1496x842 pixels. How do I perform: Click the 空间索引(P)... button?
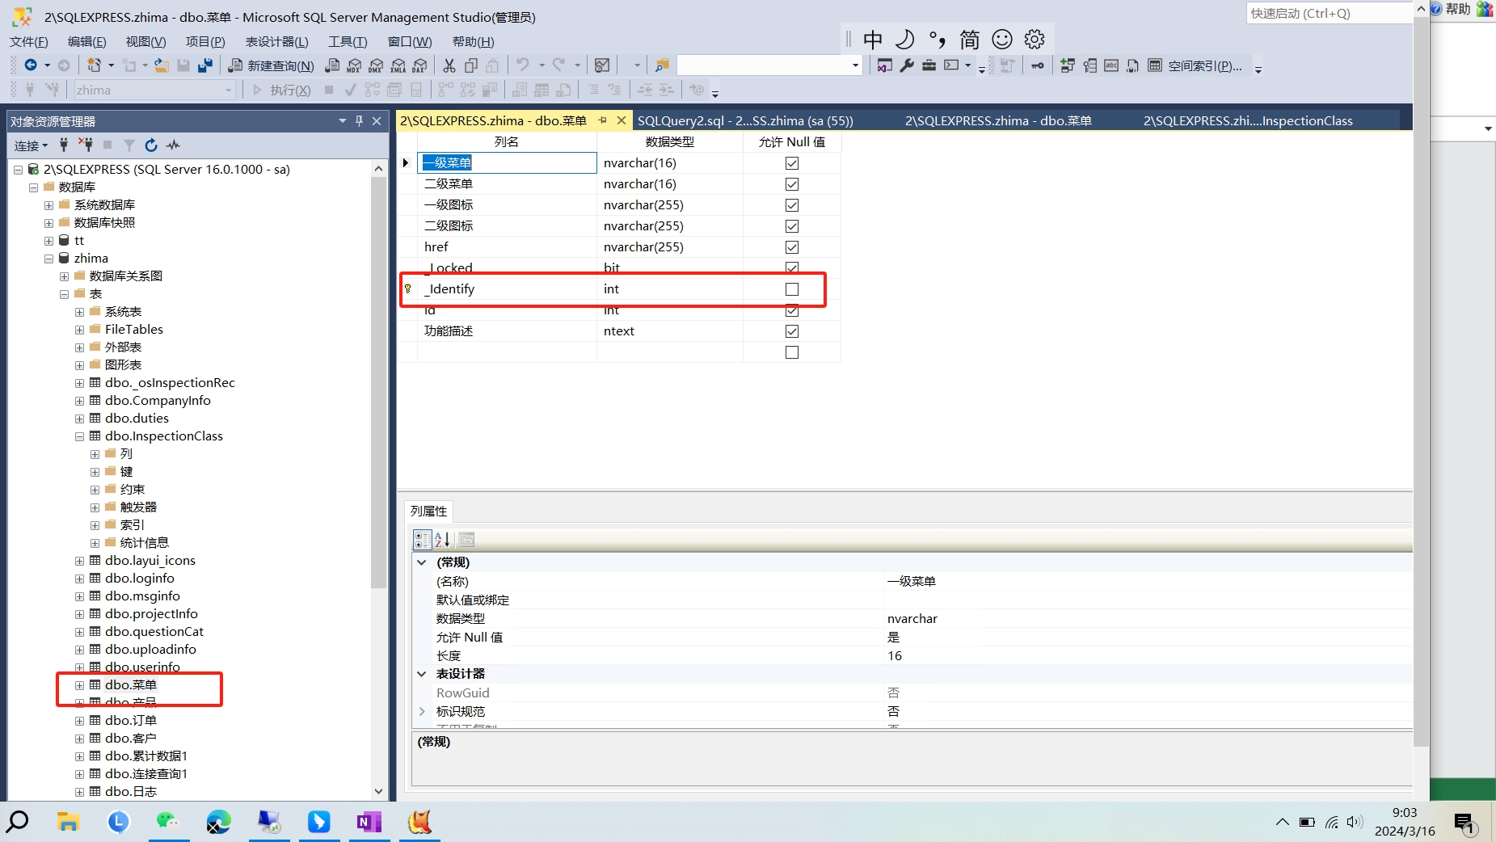click(1205, 65)
